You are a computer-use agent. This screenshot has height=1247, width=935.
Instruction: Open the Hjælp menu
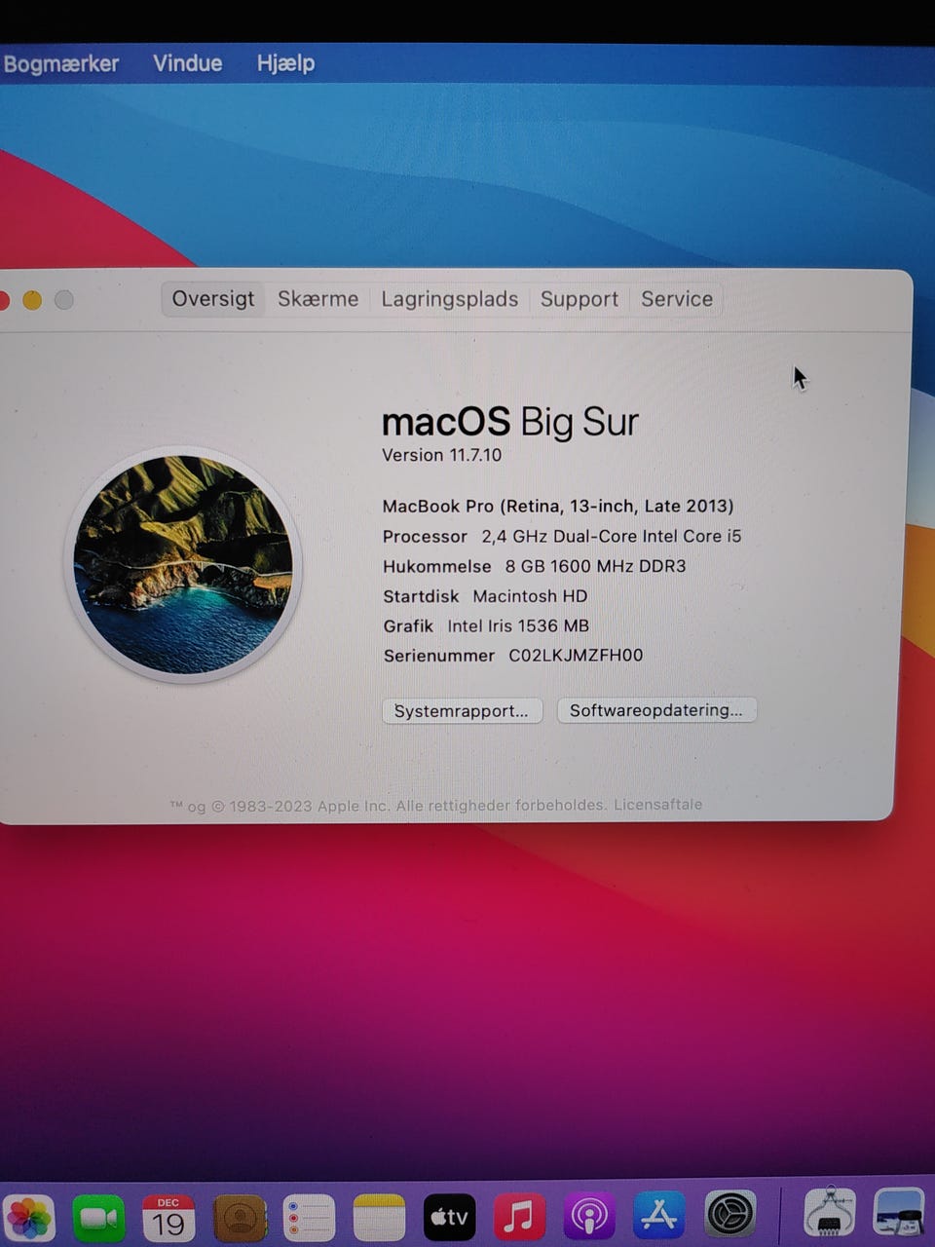(x=285, y=63)
